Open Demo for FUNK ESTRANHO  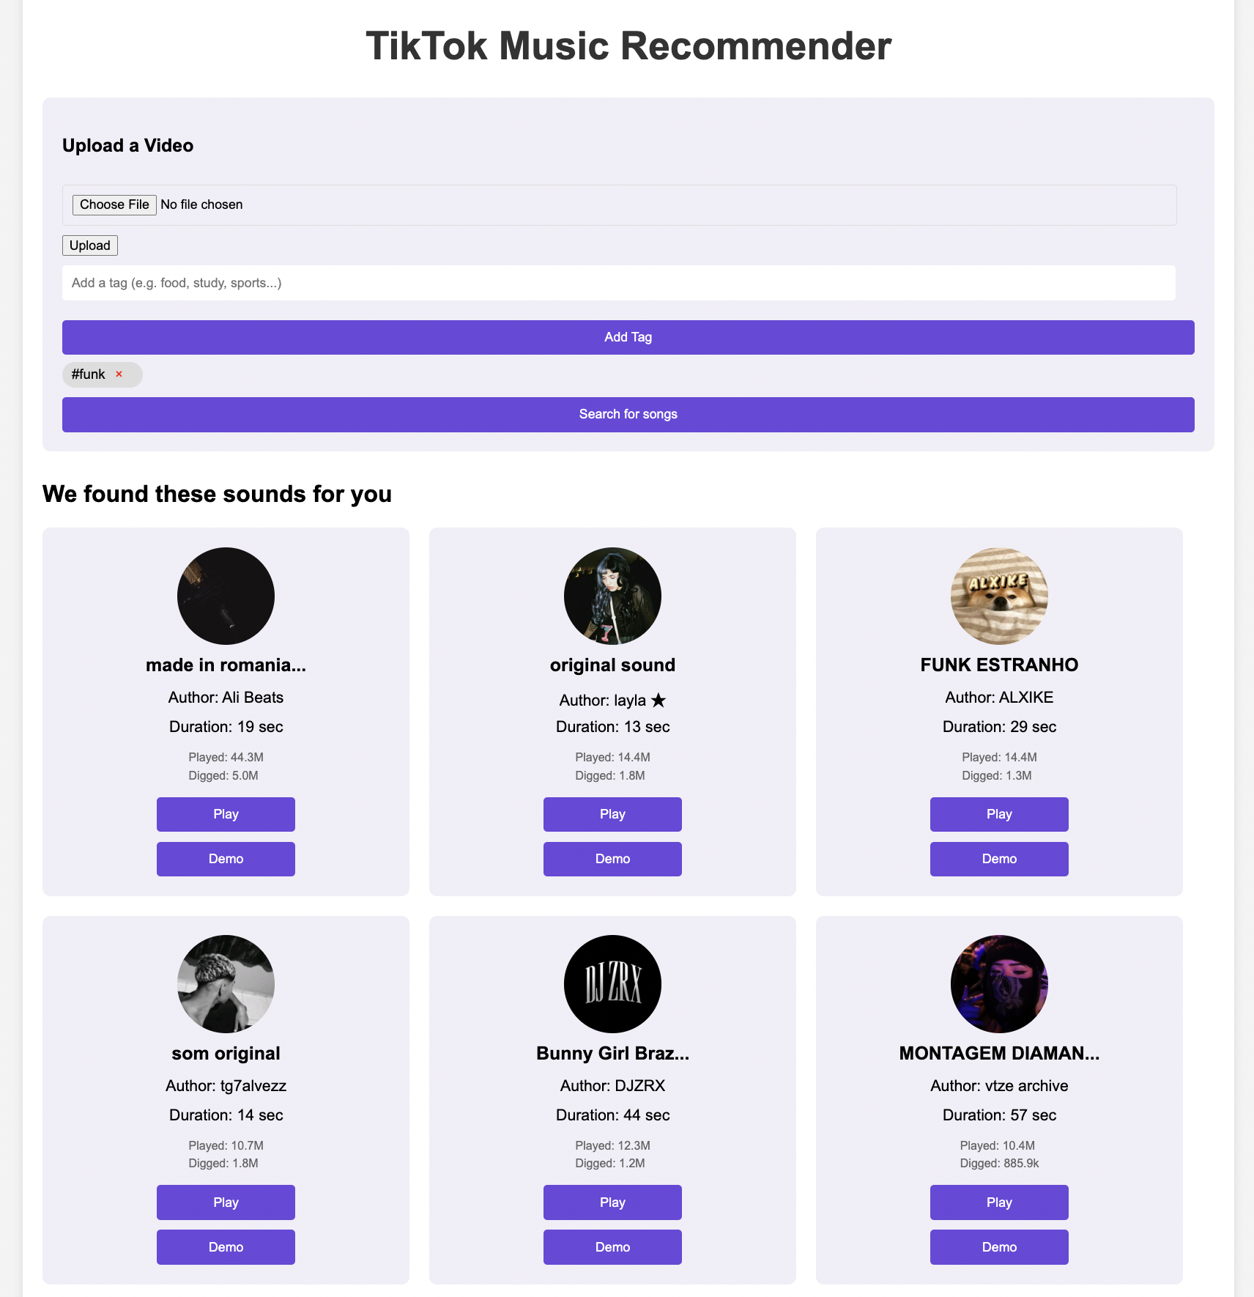pos(999,859)
